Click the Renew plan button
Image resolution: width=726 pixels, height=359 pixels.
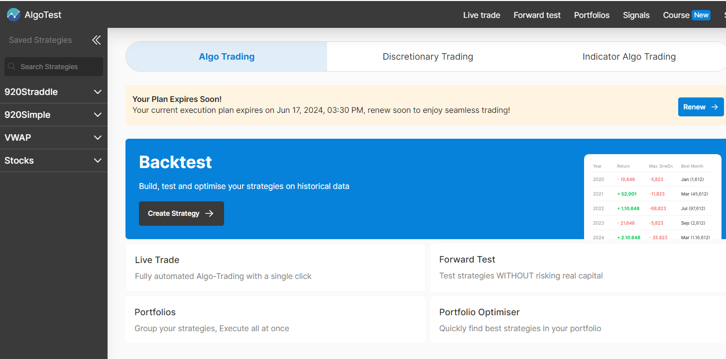coord(701,107)
